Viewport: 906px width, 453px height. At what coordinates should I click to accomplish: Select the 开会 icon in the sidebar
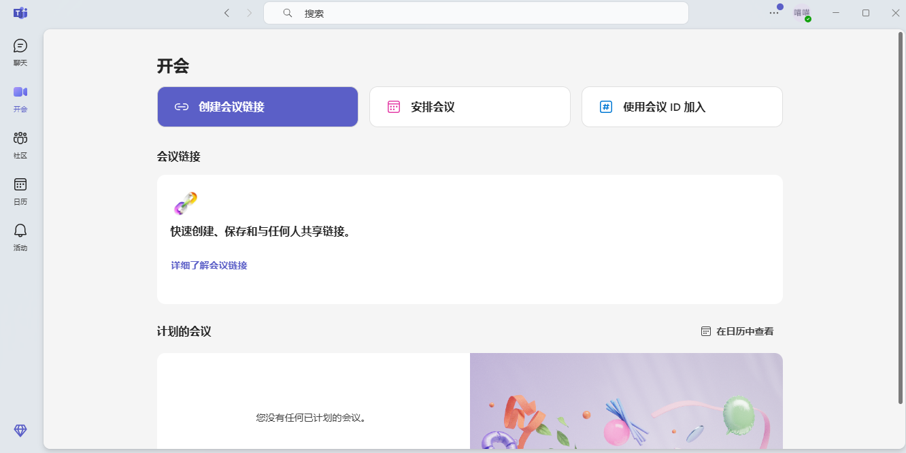click(20, 97)
